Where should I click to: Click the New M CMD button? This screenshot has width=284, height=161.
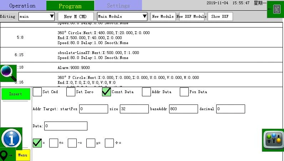[76, 17]
